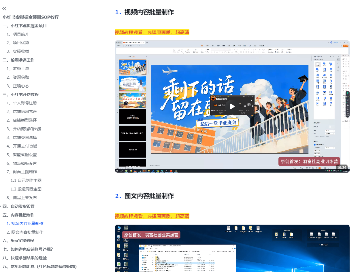
Task: Click the slideshow play icon in the WPS status bar
Action: tap(319, 168)
